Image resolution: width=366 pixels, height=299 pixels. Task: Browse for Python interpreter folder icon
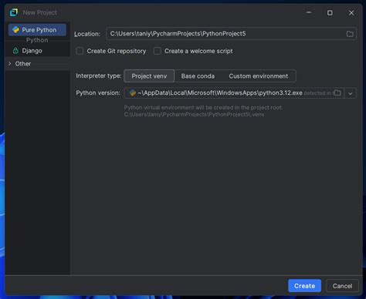coord(337,92)
